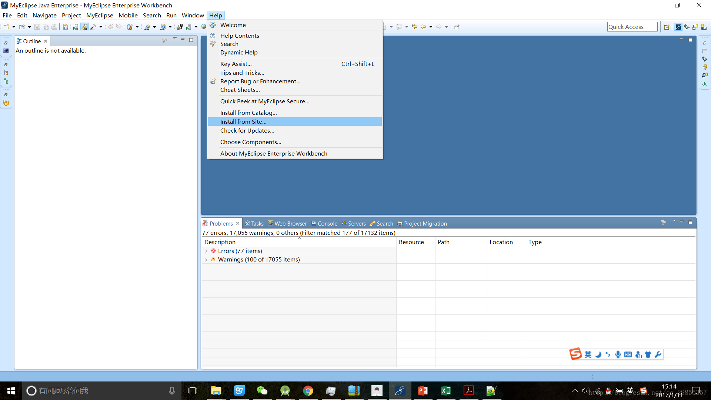Click Project Migration tab
711x400 pixels.
tap(425, 223)
